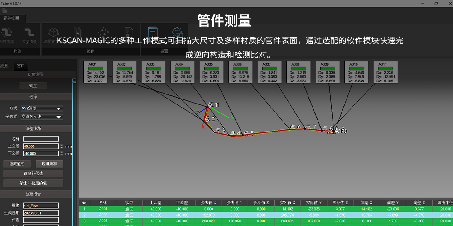The height and width of the screenshot is (226, 453).
Task: Select the 归零化 cube icon
Action: 53,33
